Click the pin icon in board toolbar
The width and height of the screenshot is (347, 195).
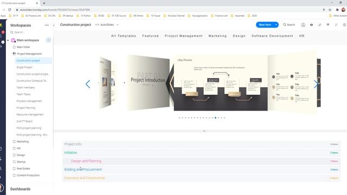[x=319, y=25]
